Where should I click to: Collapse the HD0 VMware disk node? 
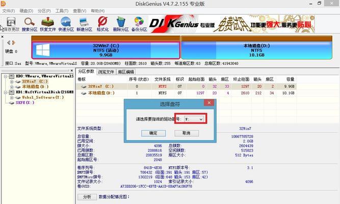pyautogui.click(x=6, y=76)
